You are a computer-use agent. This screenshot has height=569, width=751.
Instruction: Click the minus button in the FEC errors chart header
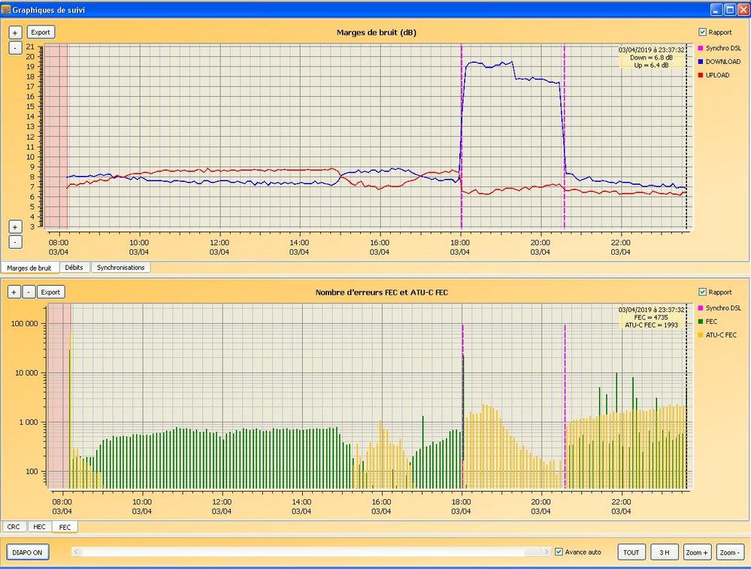29,292
